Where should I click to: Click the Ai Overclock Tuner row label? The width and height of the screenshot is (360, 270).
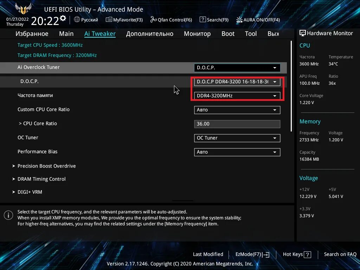coord(39,67)
